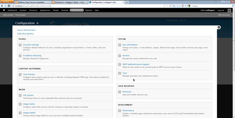
Task: Click the browser forward arrow
Action: [5, 6]
